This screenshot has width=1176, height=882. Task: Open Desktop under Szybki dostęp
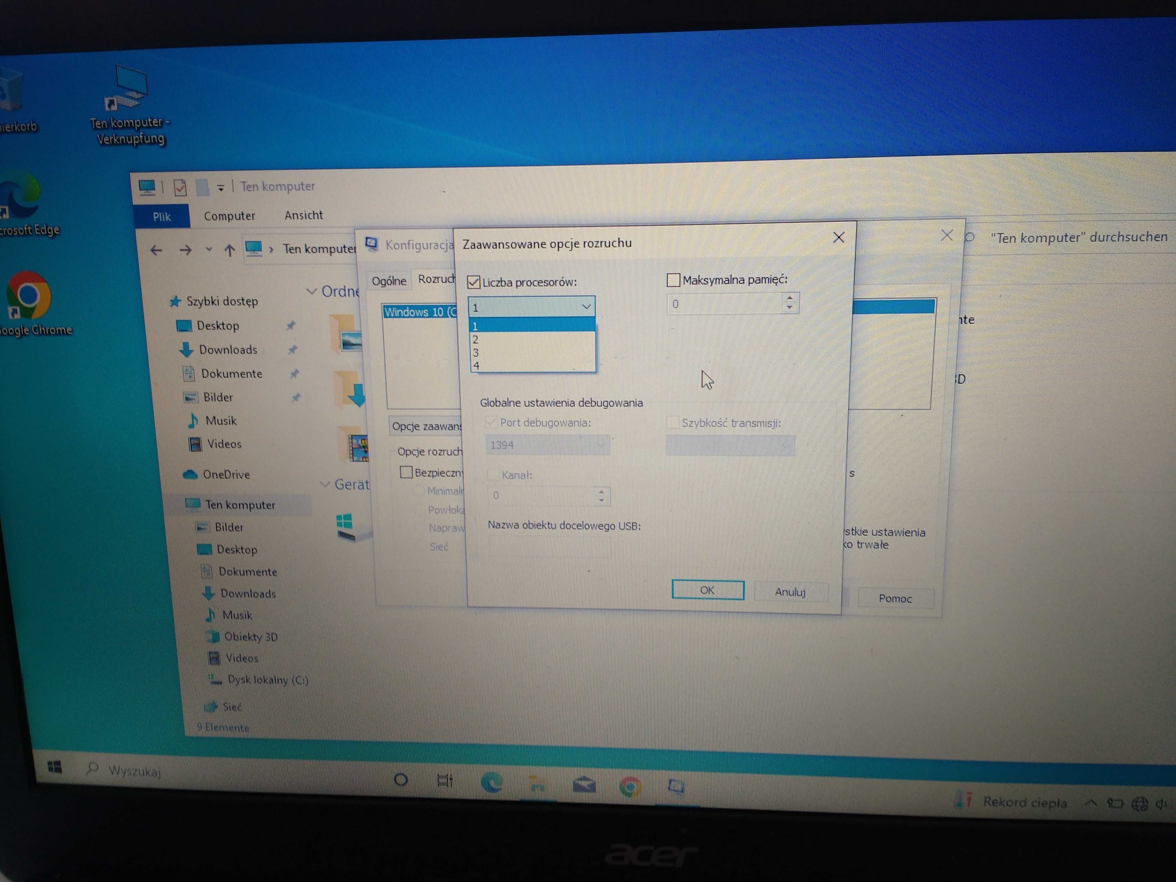pyautogui.click(x=218, y=325)
